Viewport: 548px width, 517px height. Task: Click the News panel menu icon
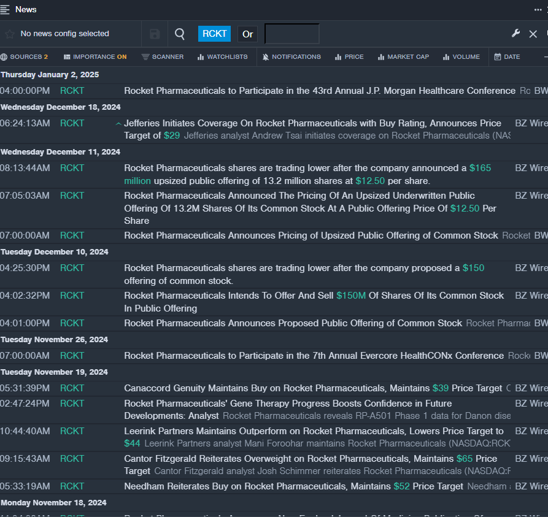click(6, 9)
